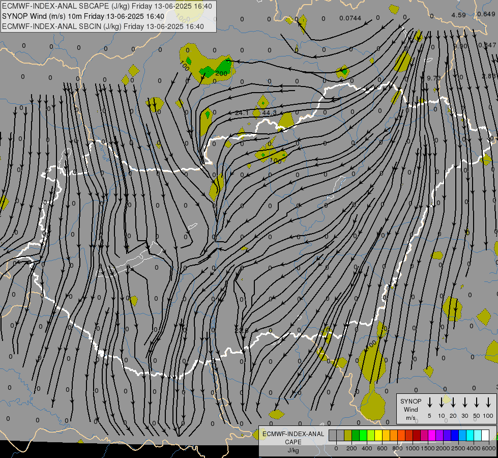The height and width of the screenshot is (458, 498).
Task: Pick the gray swatch right of 0 tick
Action: (340, 435)
